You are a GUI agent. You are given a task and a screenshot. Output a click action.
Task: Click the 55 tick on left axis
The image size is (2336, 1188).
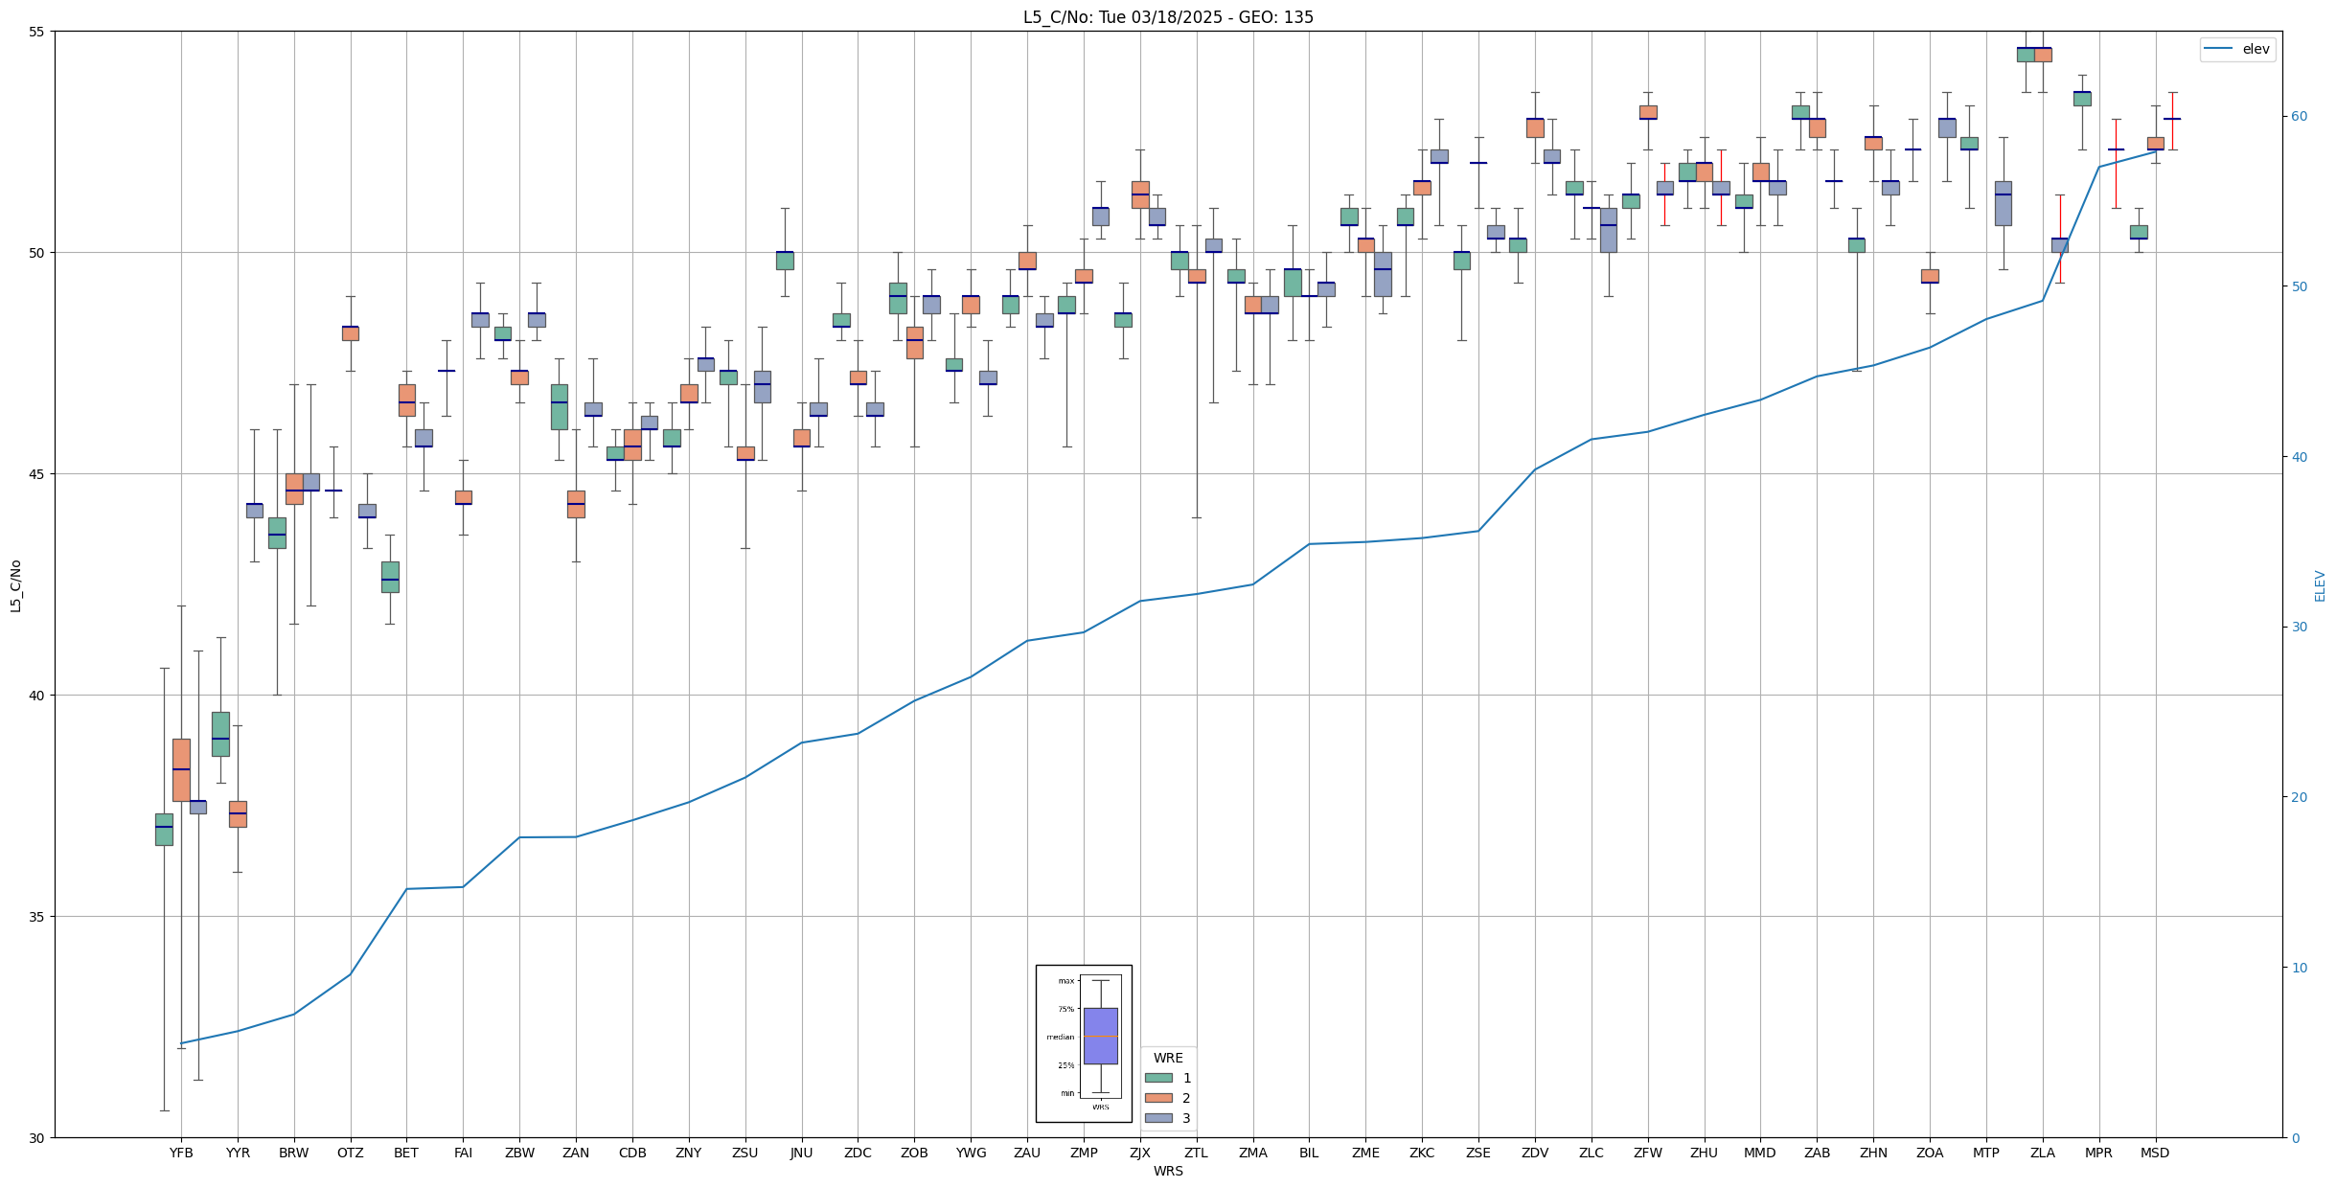point(37,32)
